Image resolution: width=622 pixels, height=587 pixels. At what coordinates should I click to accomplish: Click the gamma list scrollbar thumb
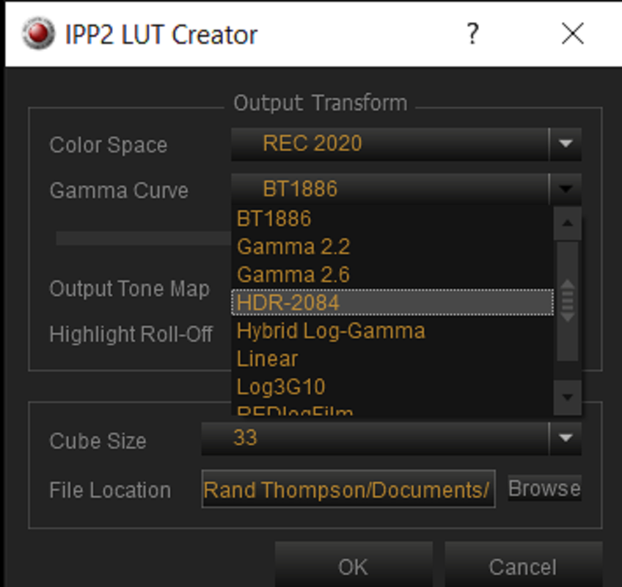click(x=568, y=301)
